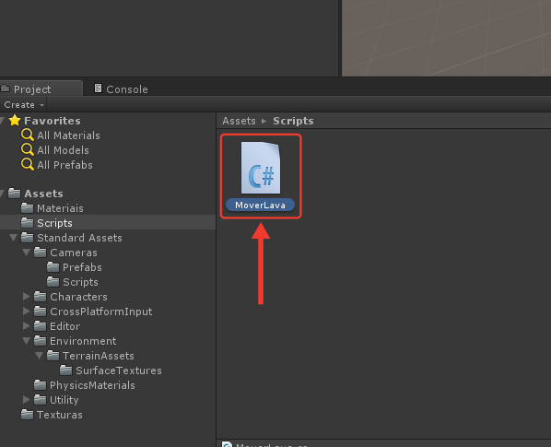Select the Characters folder
The height and width of the screenshot is (447, 551).
point(78,297)
